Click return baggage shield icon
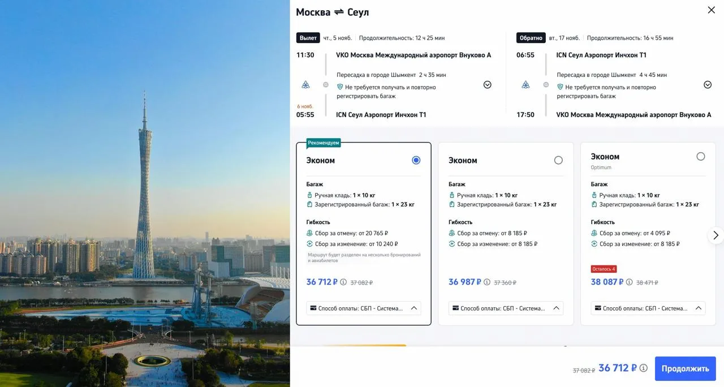Viewport: 724px width, 387px height. point(560,87)
